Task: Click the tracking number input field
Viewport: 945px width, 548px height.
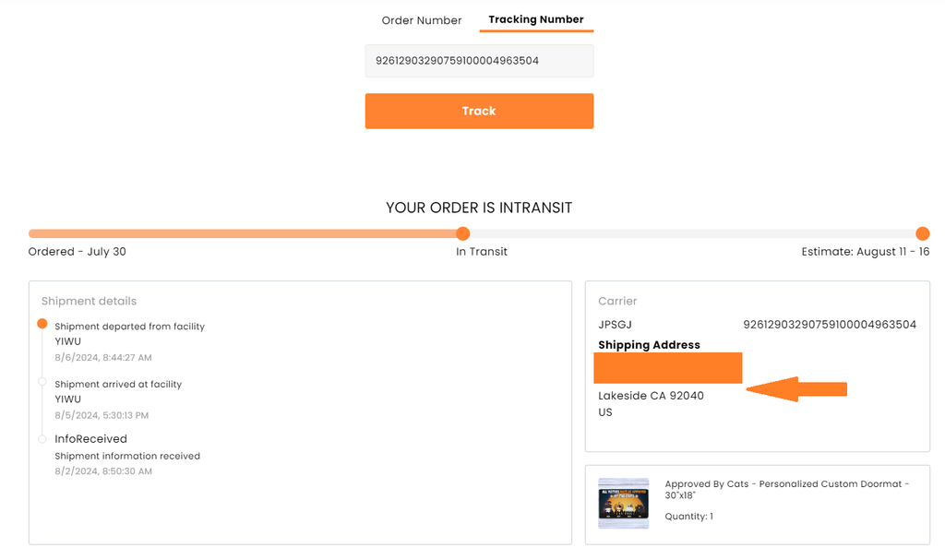Action: click(x=479, y=61)
